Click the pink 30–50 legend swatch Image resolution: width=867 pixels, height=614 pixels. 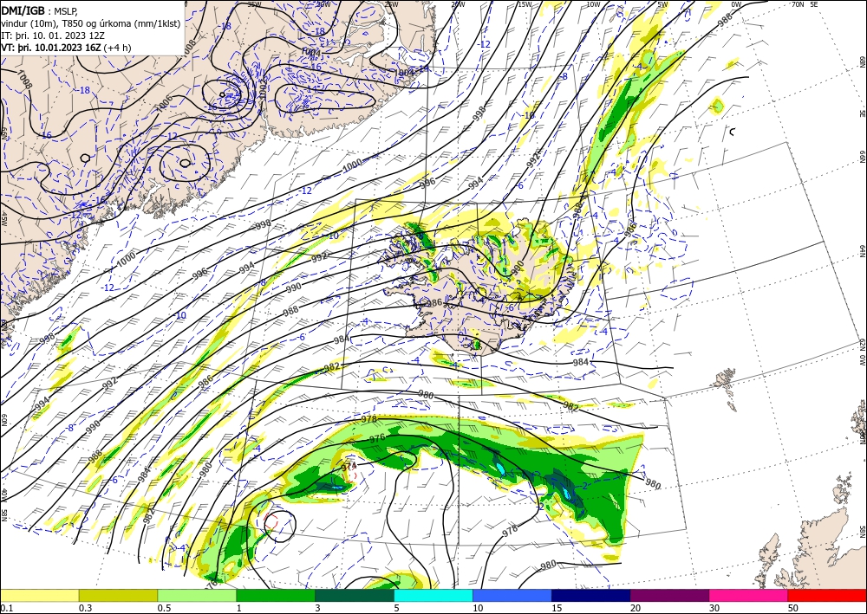point(749,595)
